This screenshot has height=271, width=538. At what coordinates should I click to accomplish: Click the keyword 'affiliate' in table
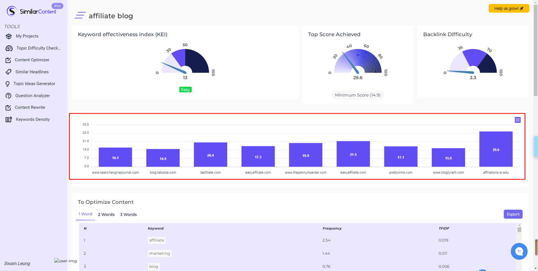coord(157,240)
